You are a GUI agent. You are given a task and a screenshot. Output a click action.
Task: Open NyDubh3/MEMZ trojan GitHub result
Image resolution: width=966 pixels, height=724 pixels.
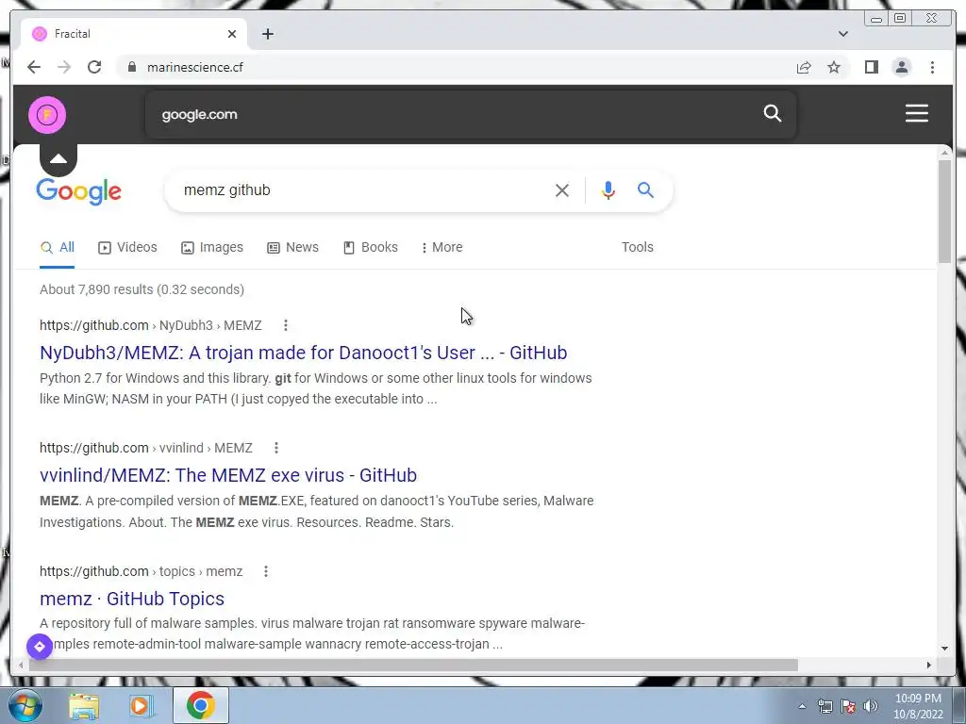coord(303,353)
